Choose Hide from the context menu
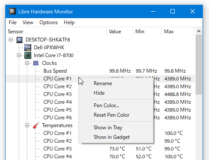This screenshot has width=209, height=160. point(116,93)
